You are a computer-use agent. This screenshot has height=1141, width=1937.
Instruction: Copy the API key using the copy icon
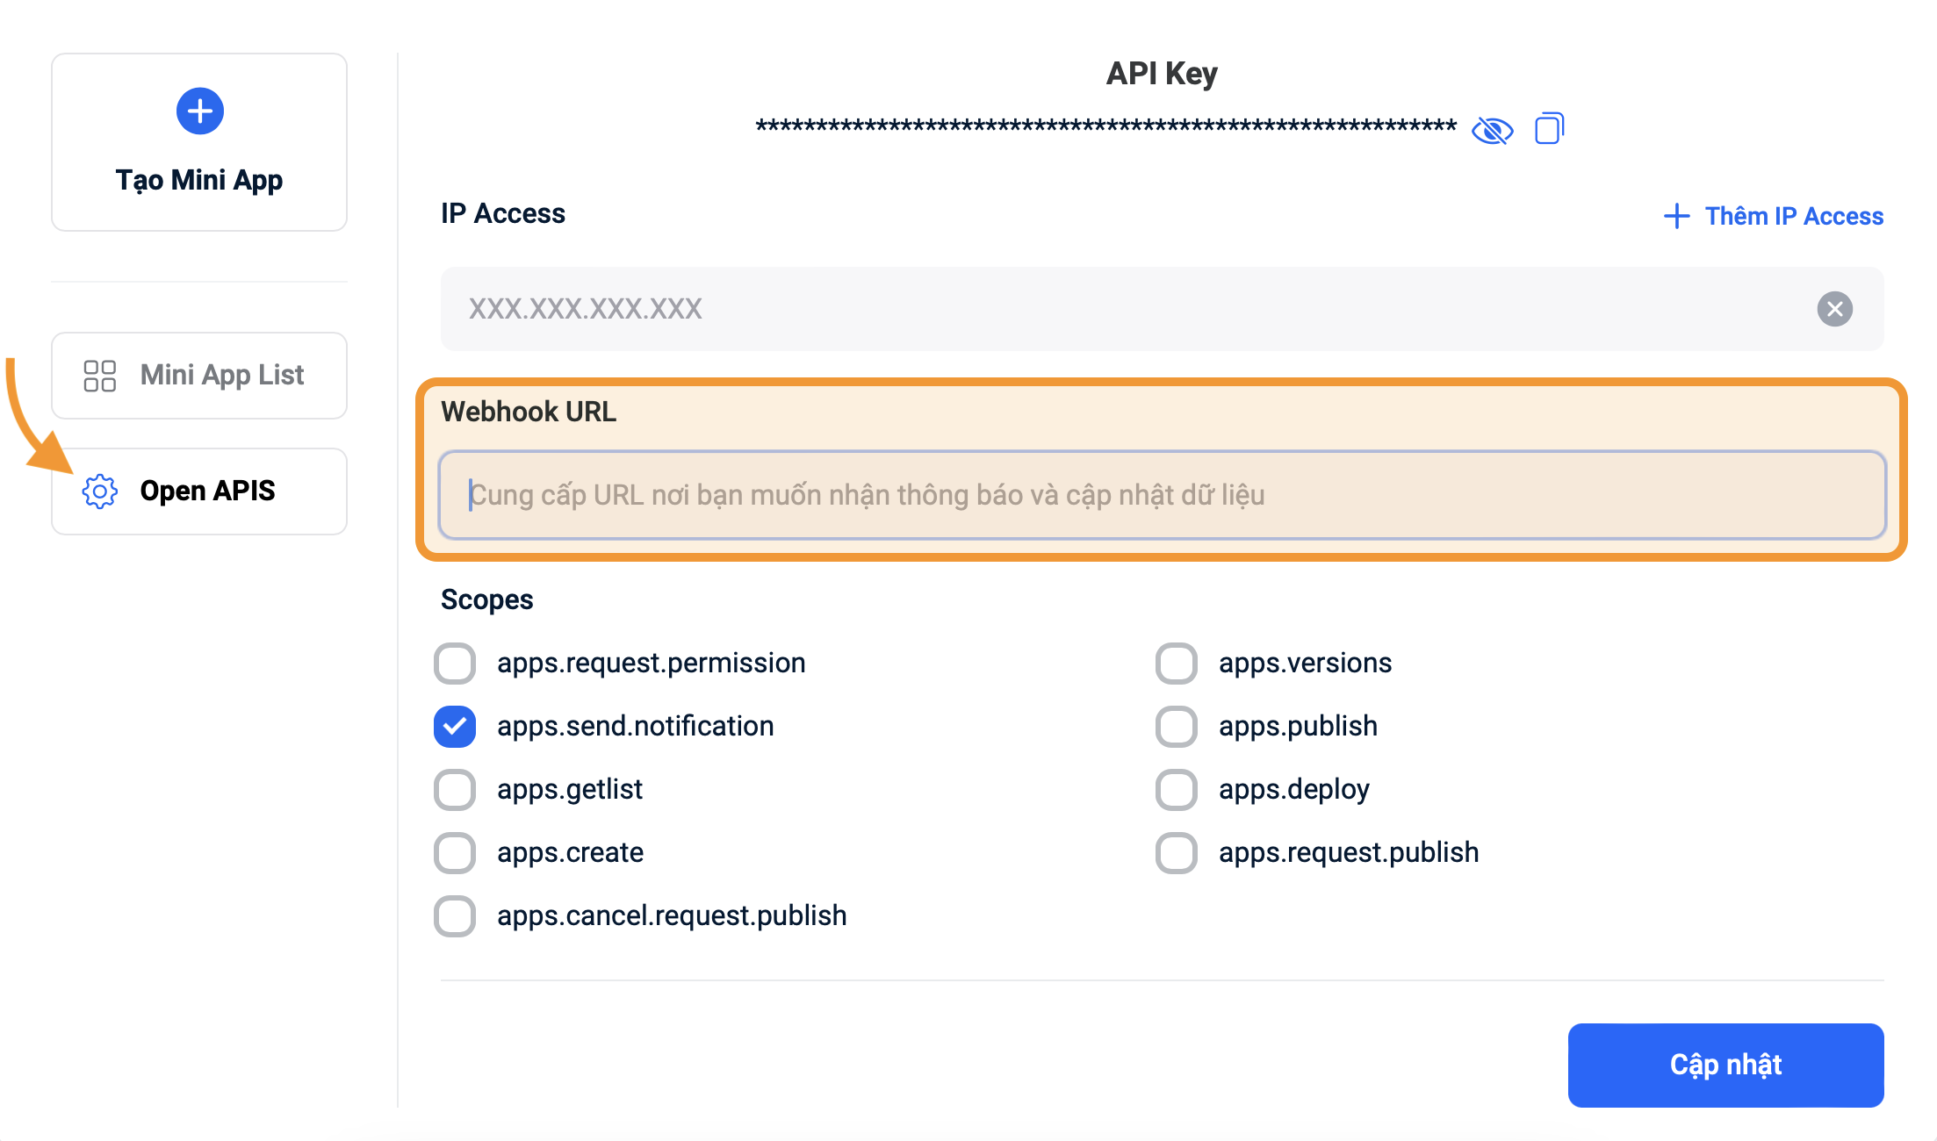click(1550, 129)
